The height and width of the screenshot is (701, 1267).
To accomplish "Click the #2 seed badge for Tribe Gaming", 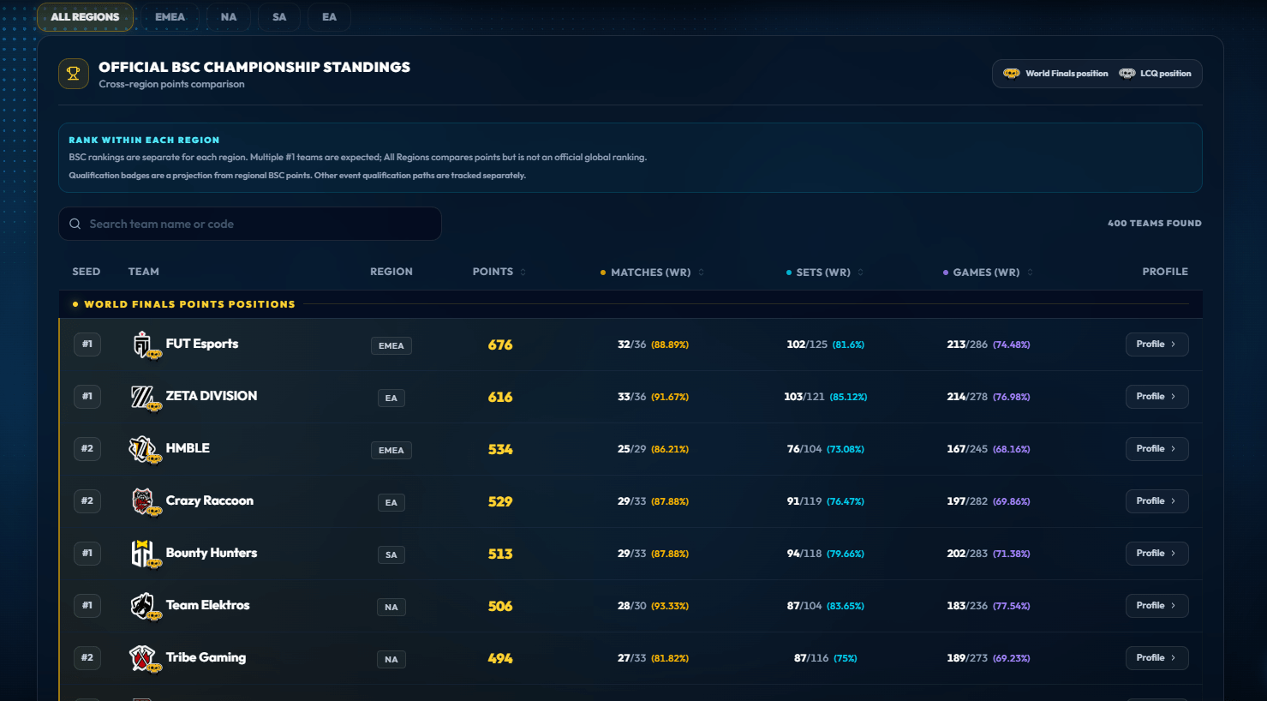I will [87, 657].
